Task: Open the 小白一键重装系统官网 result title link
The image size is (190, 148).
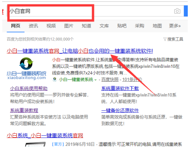Action: 80,51
